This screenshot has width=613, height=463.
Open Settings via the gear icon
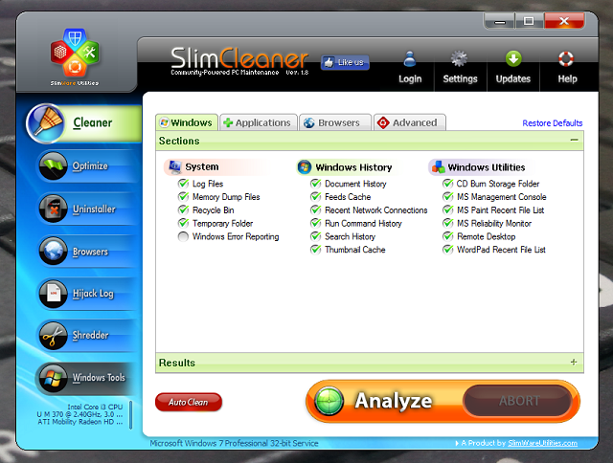point(459,59)
